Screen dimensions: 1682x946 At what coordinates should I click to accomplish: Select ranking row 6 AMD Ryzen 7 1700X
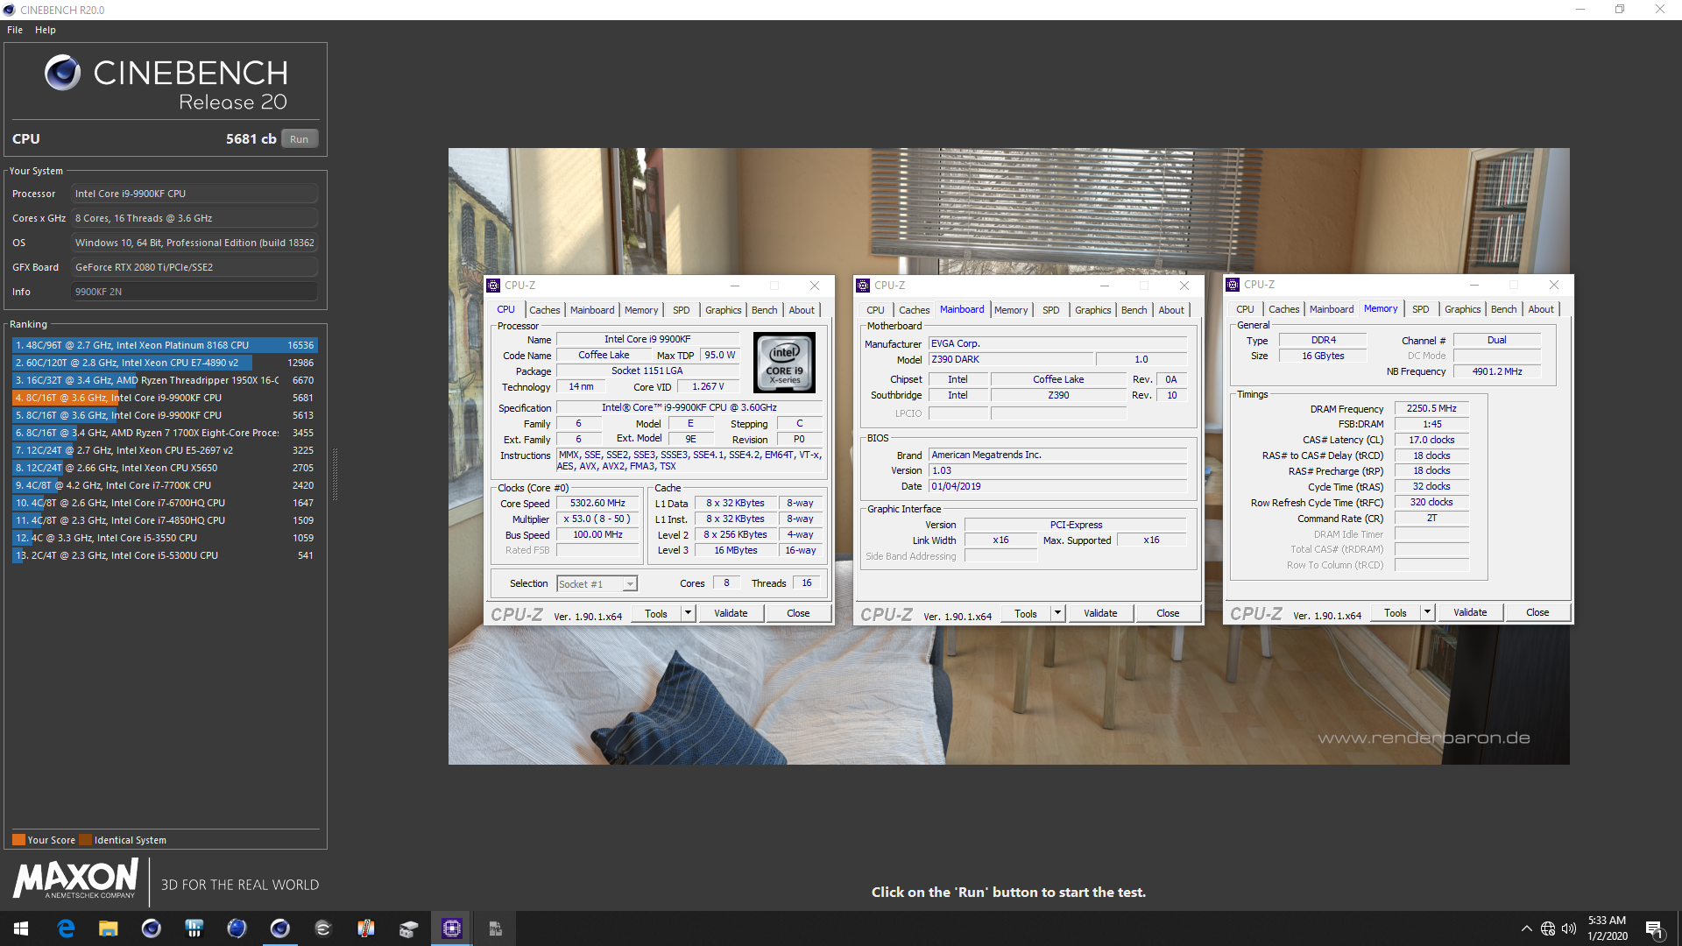pos(165,433)
